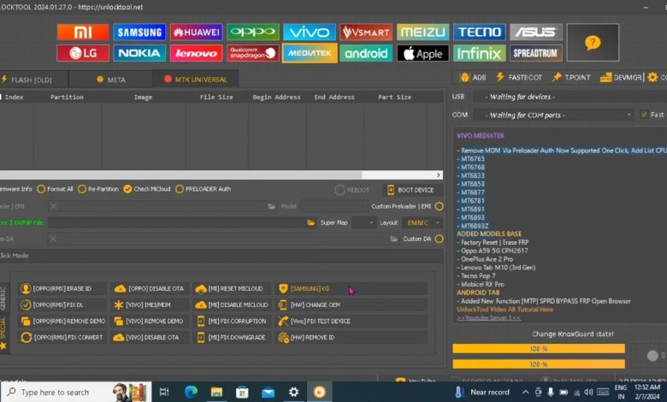Run [VIVO] IMEI/MDM function
The width and height of the screenshot is (667, 402).
[x=150, y=304]
